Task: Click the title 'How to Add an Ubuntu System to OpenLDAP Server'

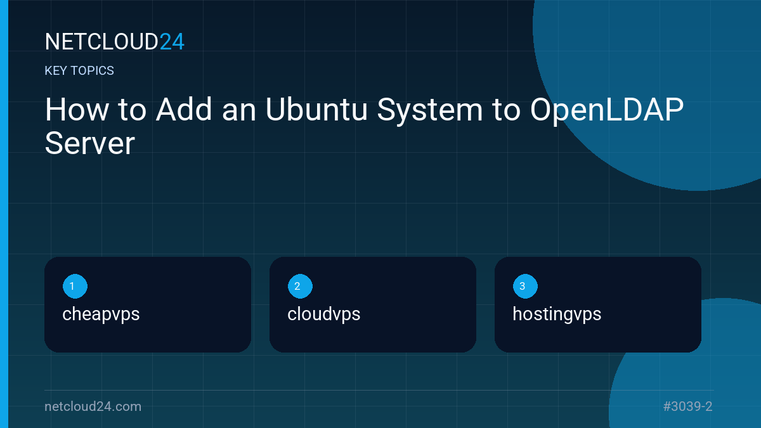Action: tap(365, 127)
